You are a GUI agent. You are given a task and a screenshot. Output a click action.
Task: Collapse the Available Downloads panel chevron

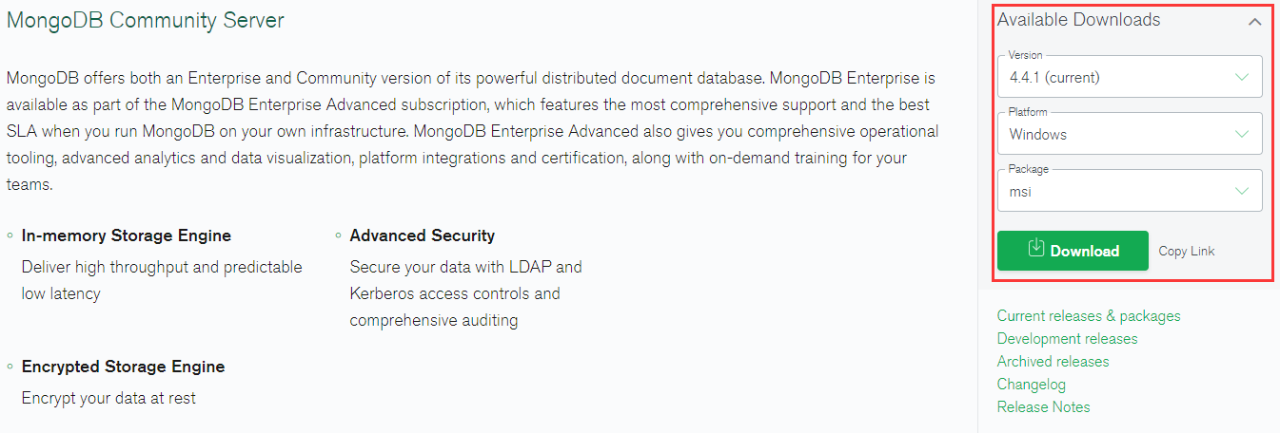click(1255, 22)
